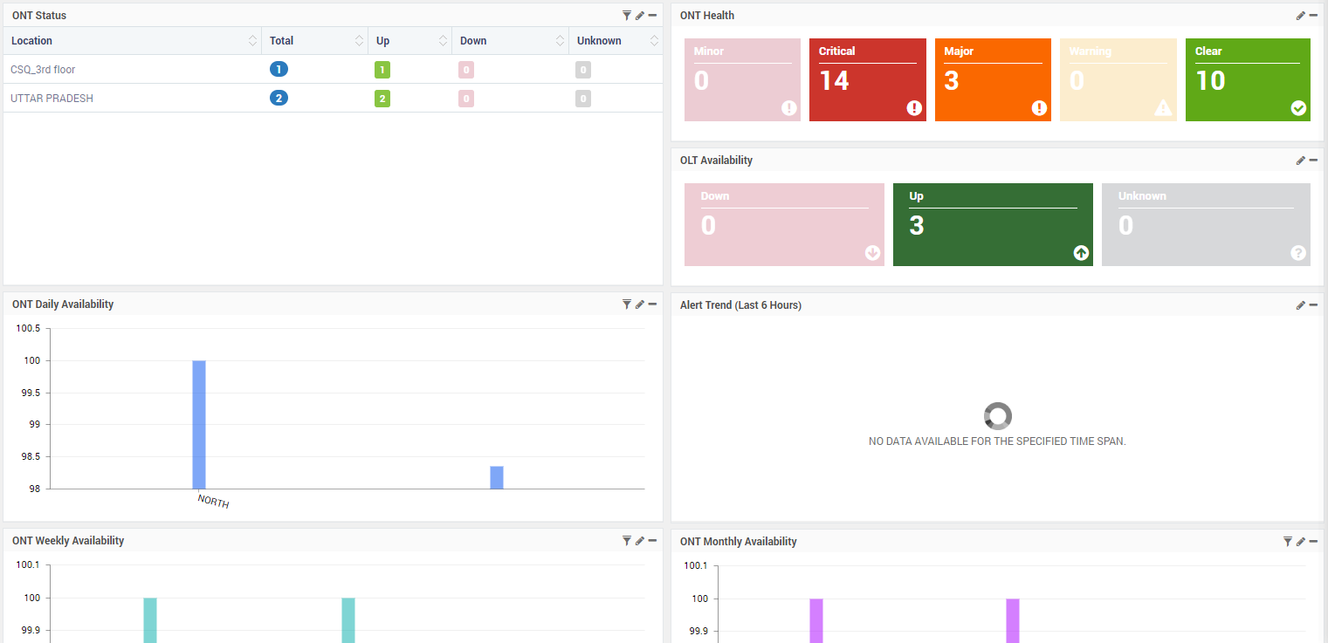Click Down count for UTTAR PRADESH

(466, 98)
